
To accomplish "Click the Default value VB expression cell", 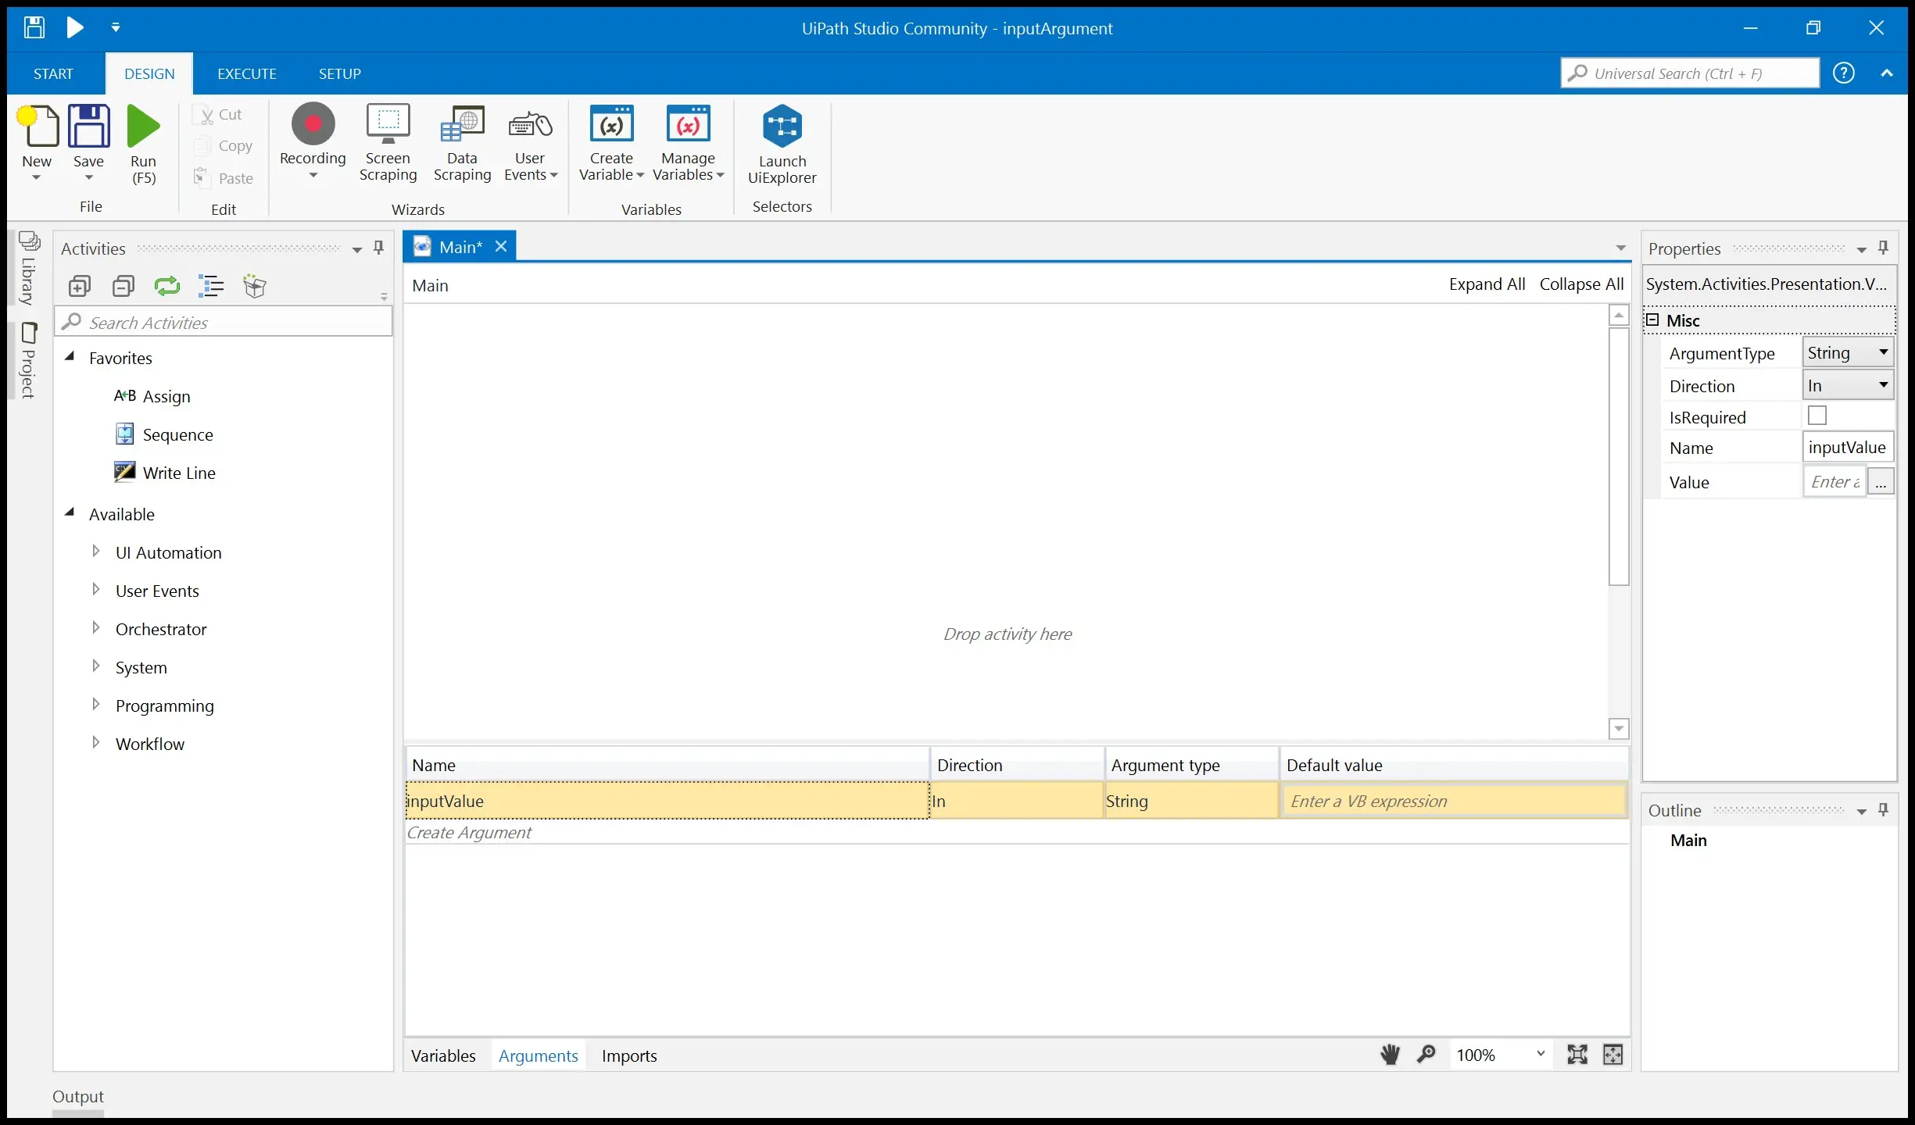I will click(1454, 801).
